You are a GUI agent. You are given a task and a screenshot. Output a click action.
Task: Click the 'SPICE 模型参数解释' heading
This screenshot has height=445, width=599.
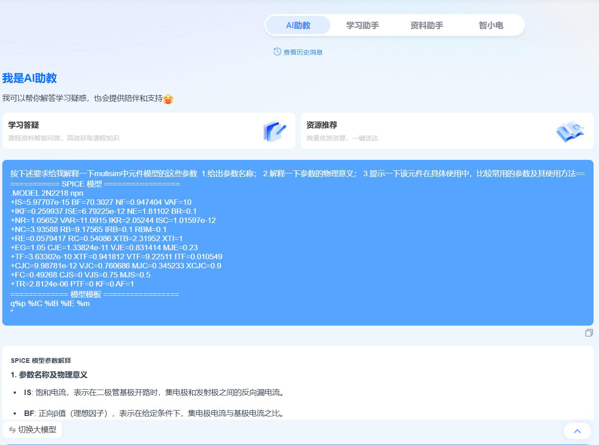tap(41, 361)
